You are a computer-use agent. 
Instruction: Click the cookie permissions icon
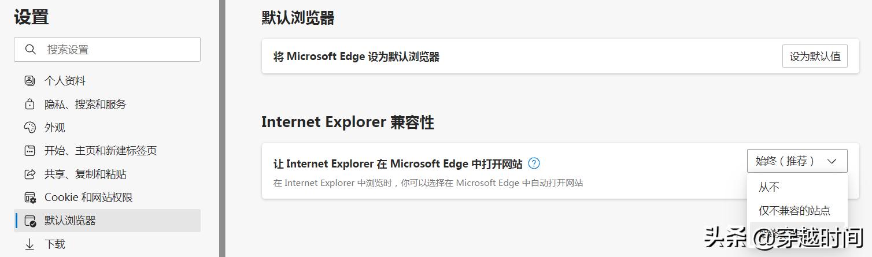point(30,198)
